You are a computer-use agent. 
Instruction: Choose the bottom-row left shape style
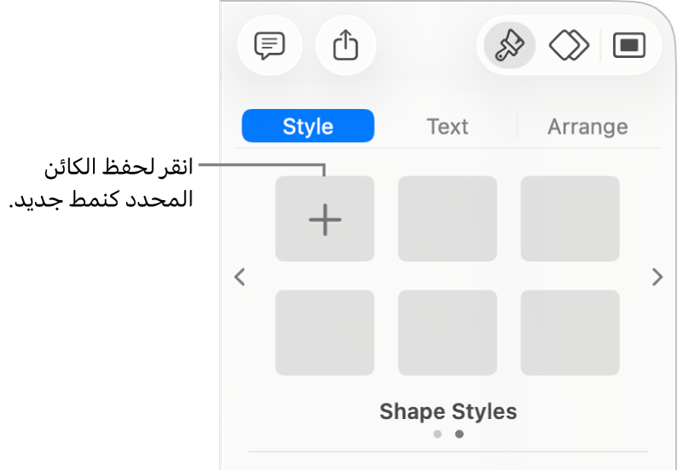(325, 333)
